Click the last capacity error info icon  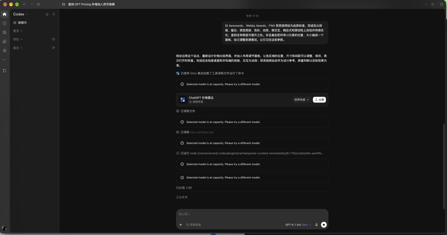182,178
